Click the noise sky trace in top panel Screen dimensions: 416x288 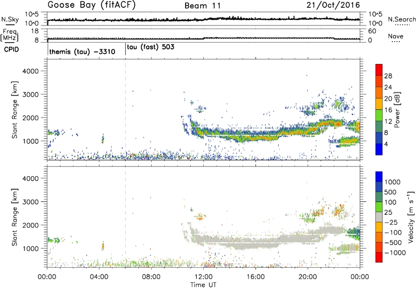pos(203,19)
